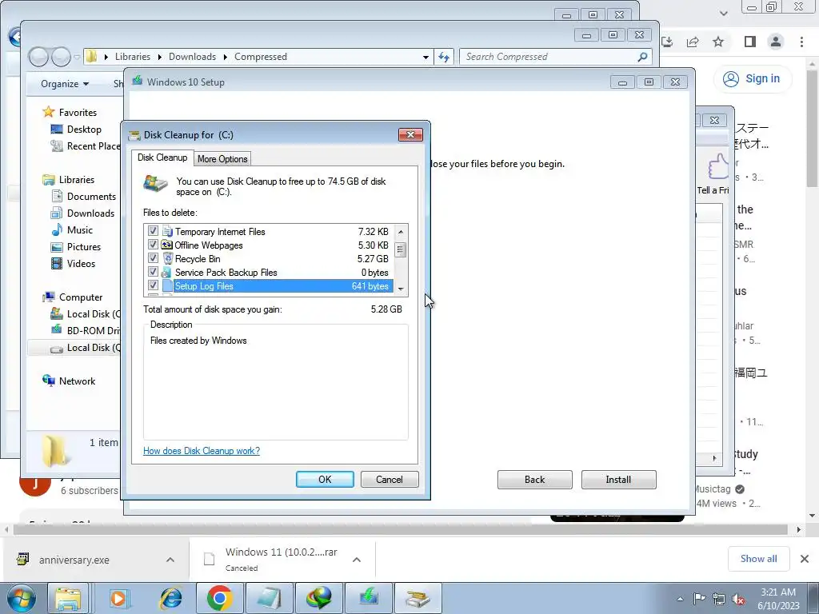
Task: Open Windows Media Player from taskbar
Action: (118, 598)
